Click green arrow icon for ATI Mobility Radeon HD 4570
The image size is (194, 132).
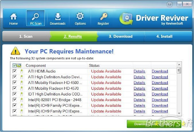point(22,89)
